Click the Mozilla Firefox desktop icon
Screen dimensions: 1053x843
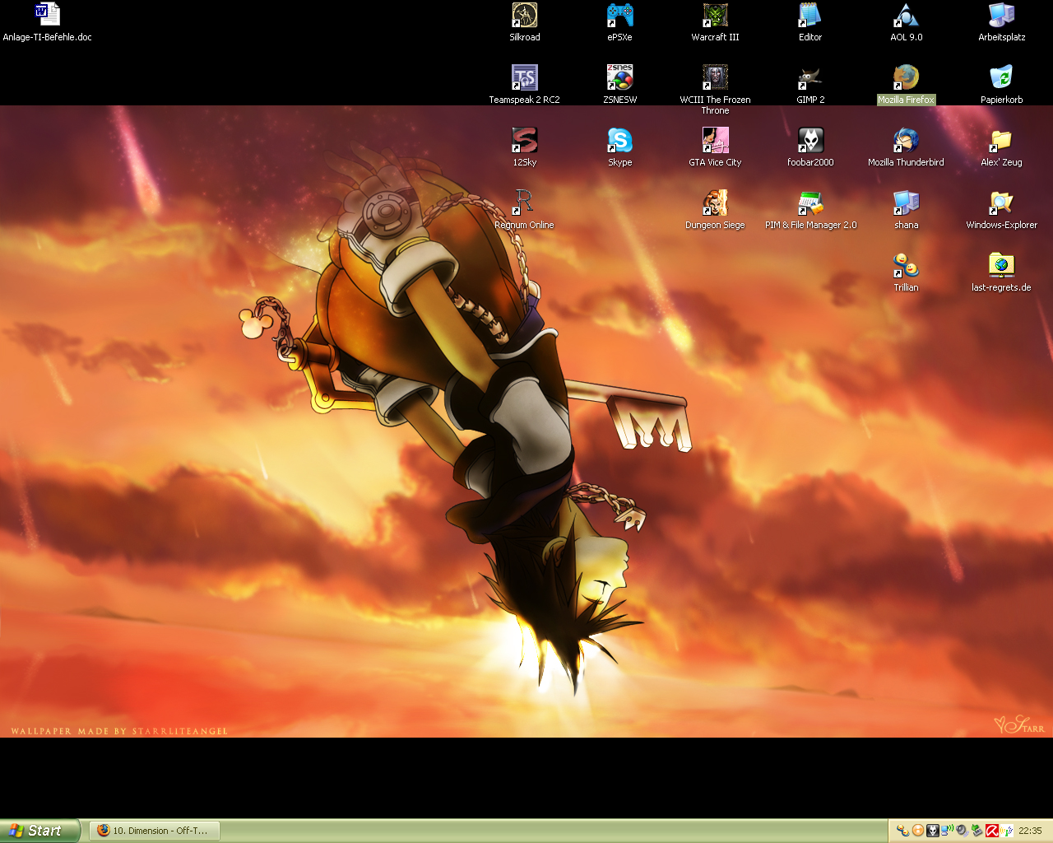coord(906,78)
